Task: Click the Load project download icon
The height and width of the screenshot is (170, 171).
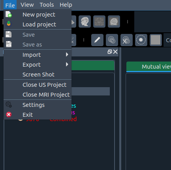Action: pyautogui.click(x=9, y=24)
